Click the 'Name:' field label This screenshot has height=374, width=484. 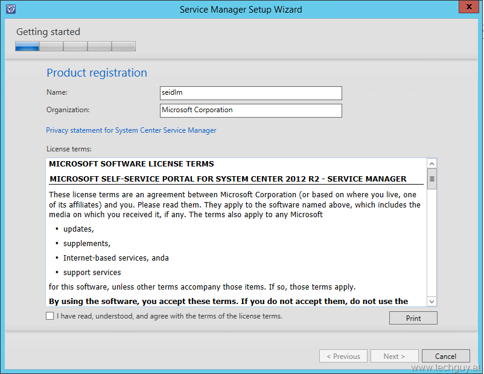tap(57, 92)
